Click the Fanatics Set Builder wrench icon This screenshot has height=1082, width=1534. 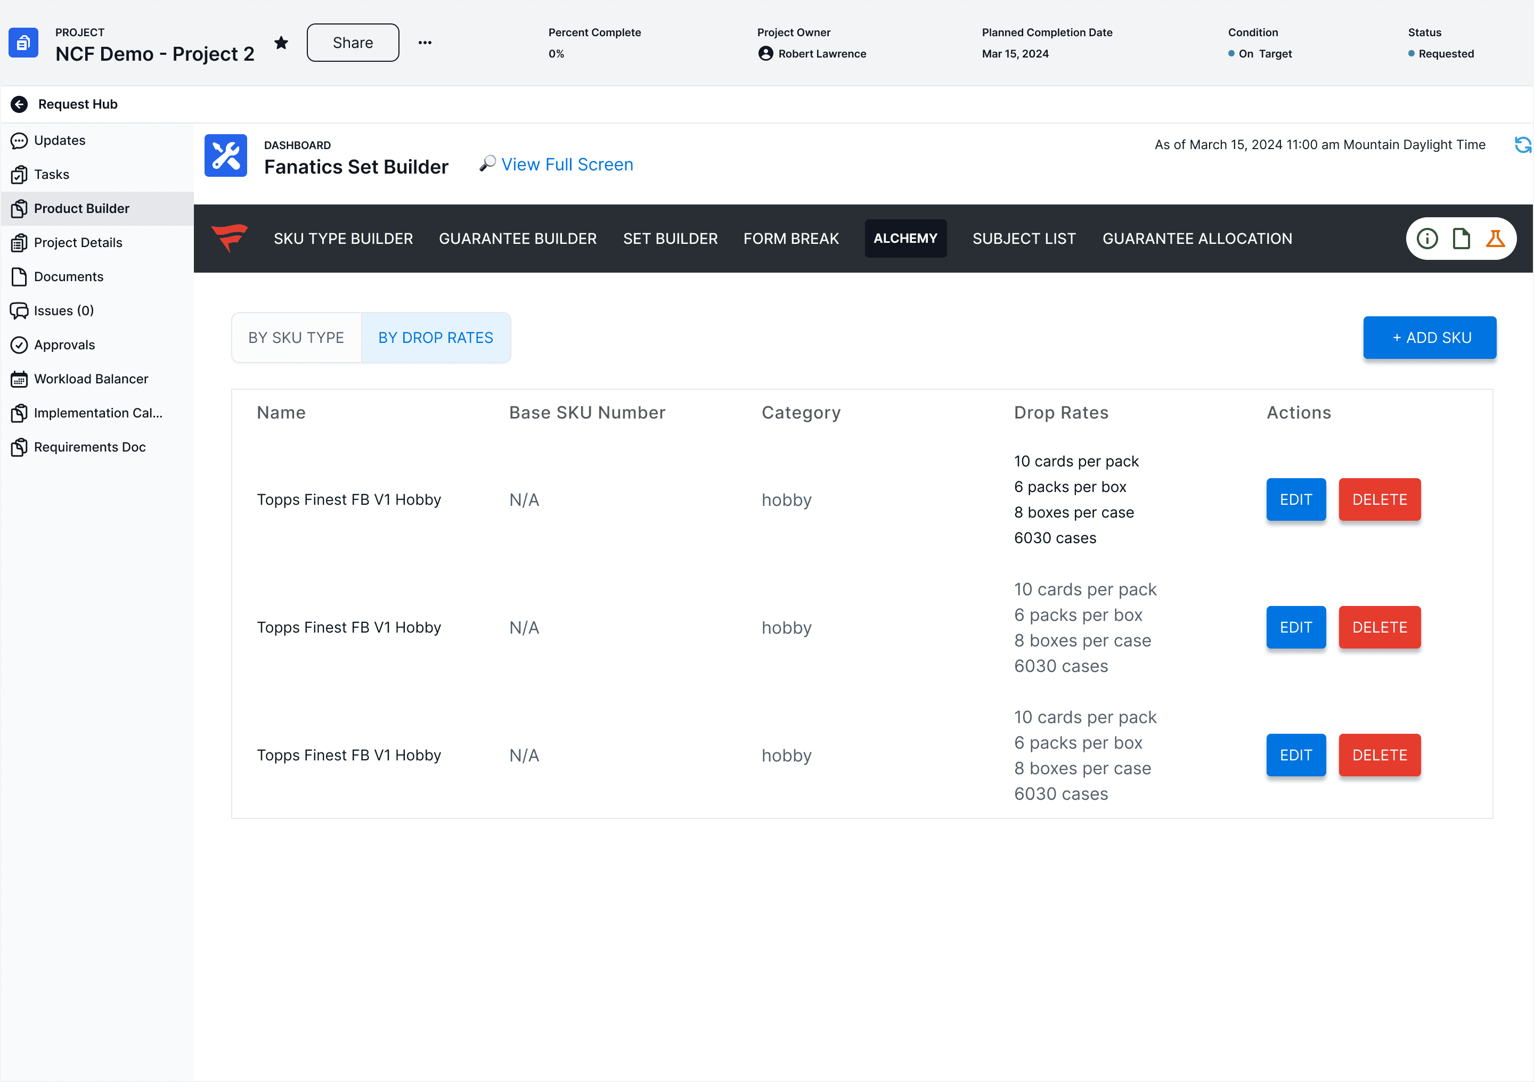(x=226, y=155)
